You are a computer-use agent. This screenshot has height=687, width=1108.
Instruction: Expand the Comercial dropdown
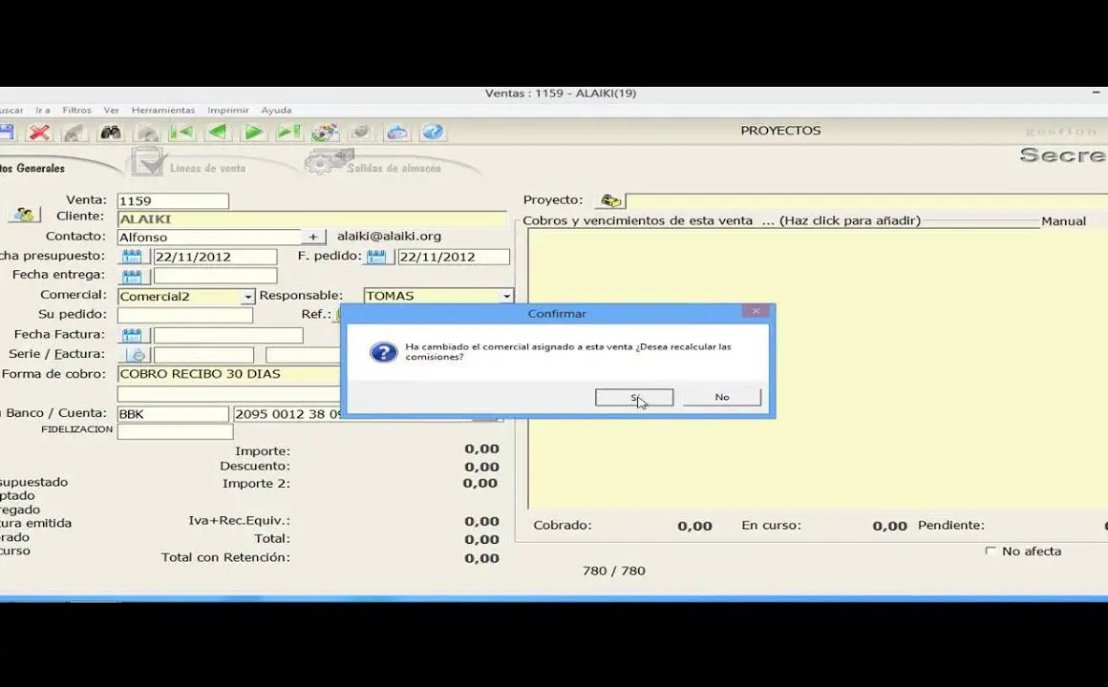click(247, 297)
